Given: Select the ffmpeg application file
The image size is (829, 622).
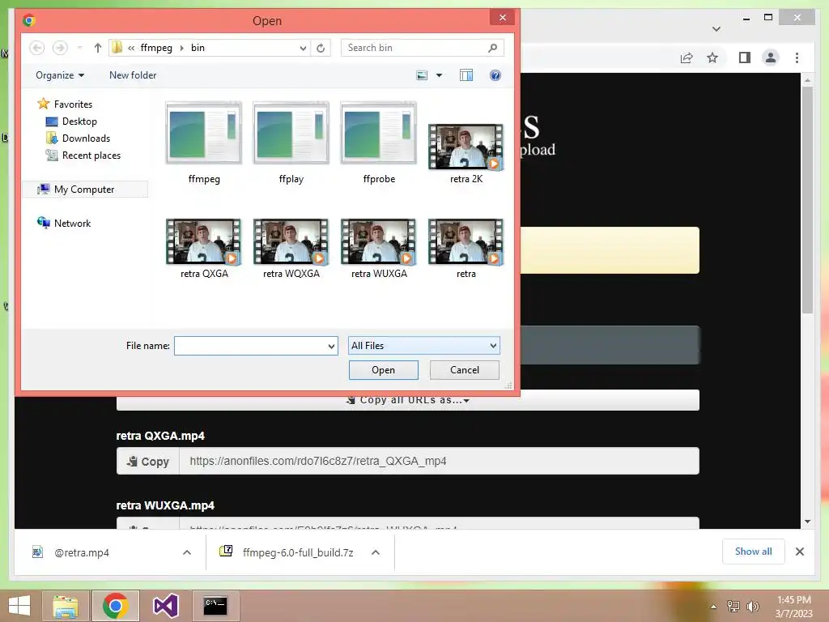Looking at the screenshot, I should point(203,143).
